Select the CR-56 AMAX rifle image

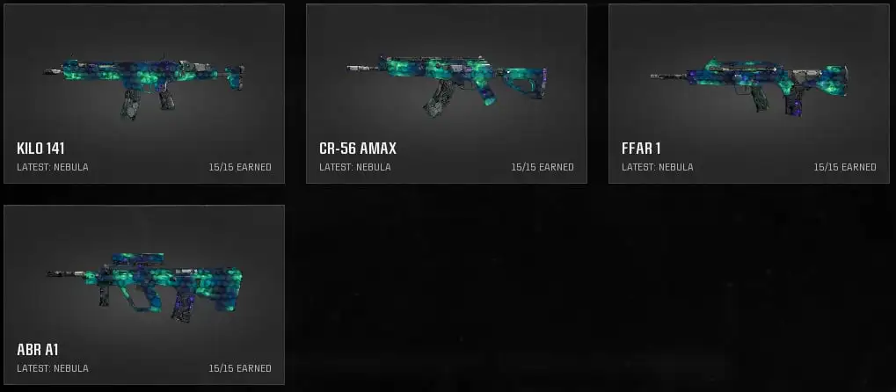click(x=447, y=84)
